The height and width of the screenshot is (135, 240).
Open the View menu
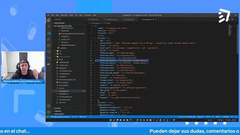click(x=71, y=15)
